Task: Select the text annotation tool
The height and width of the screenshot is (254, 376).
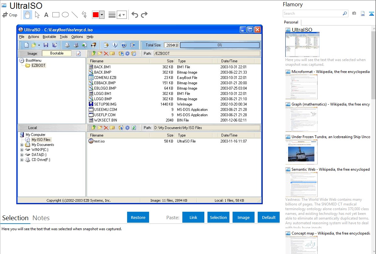Action: (46, 15)
